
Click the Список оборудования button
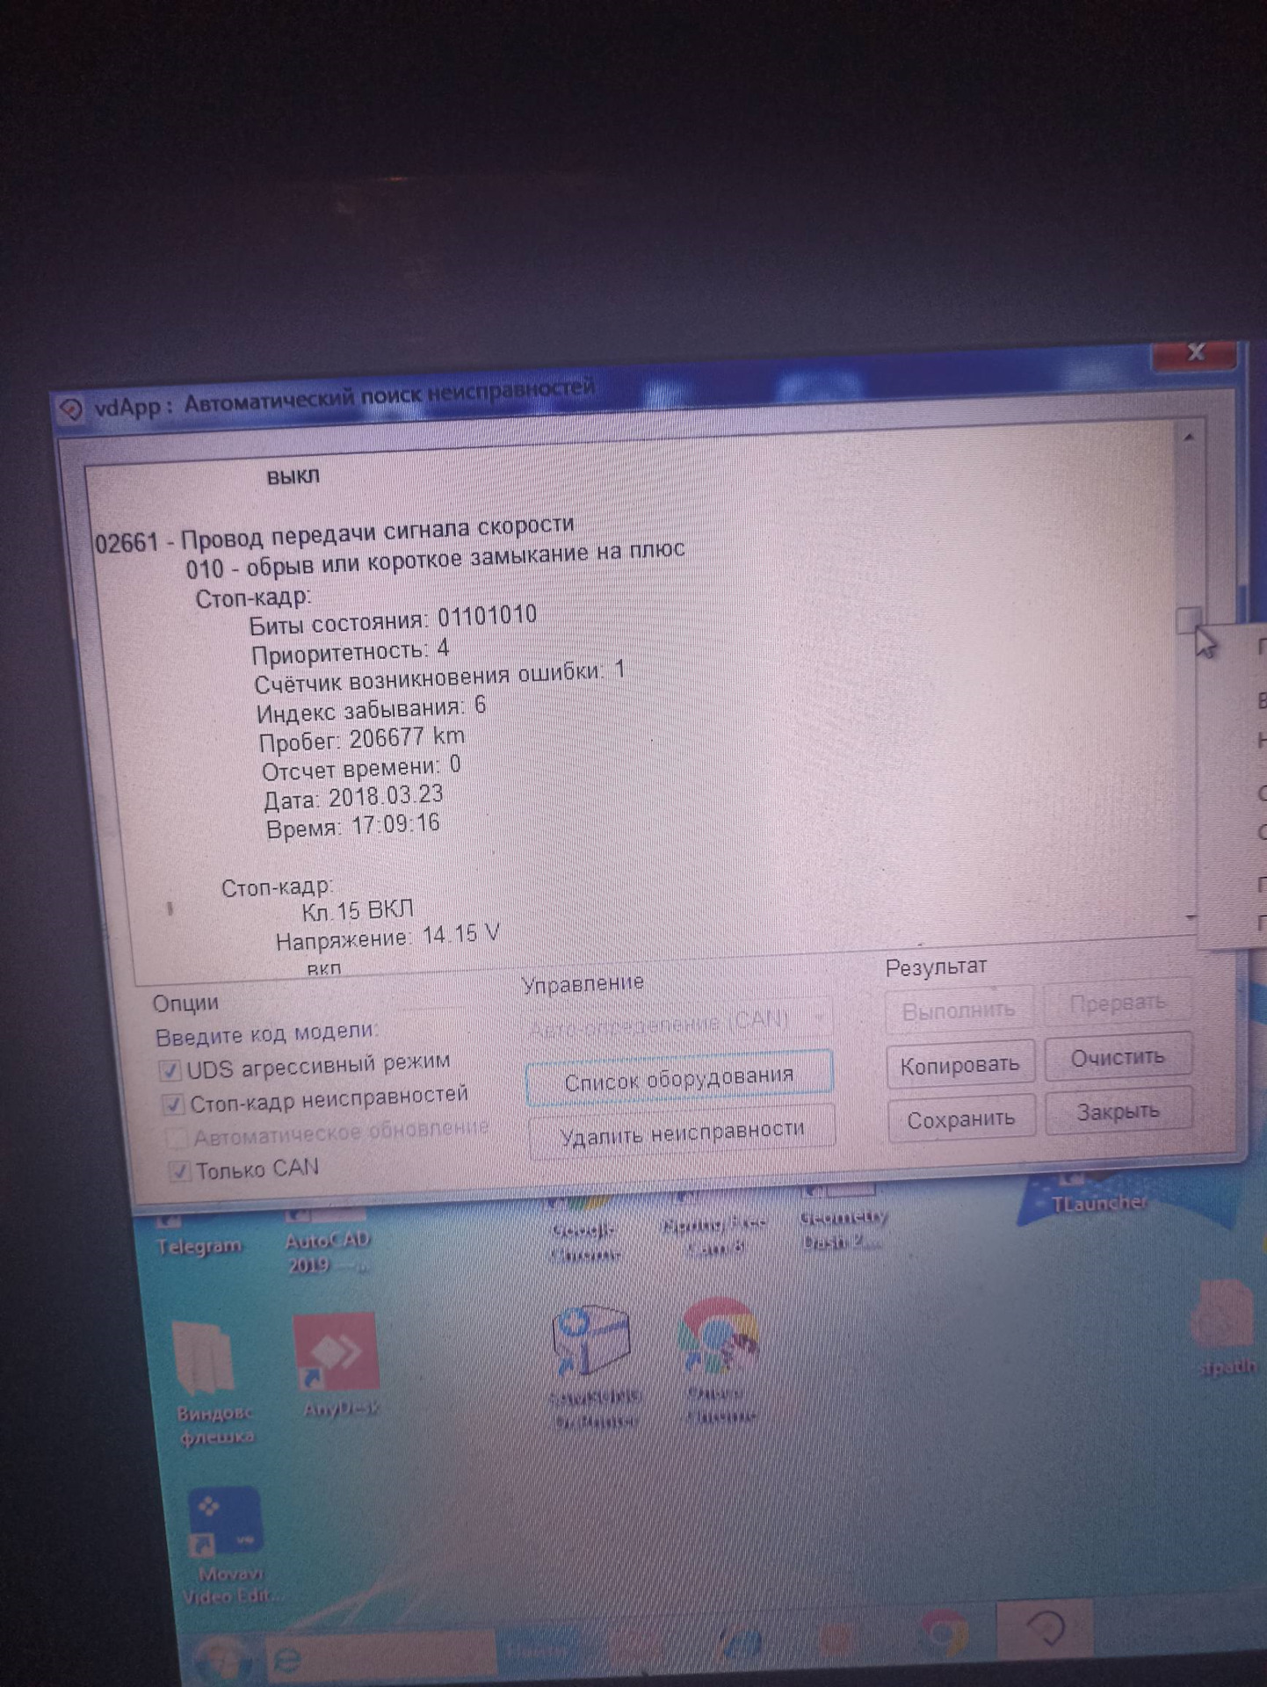tap(678, 1078)
